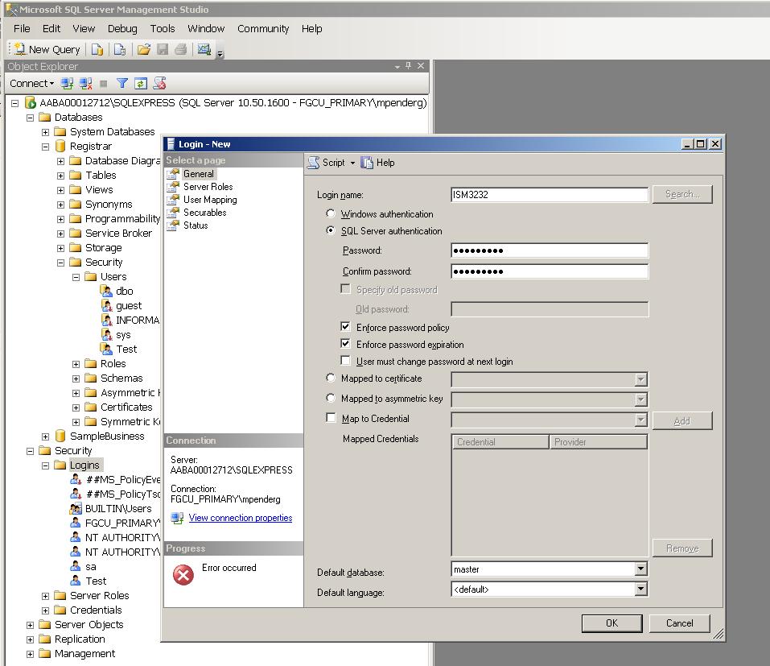Image resolution: width=770 pixels, height=666 pixels.
Task: Click the Securables page icon
Action: click(173, 213)
